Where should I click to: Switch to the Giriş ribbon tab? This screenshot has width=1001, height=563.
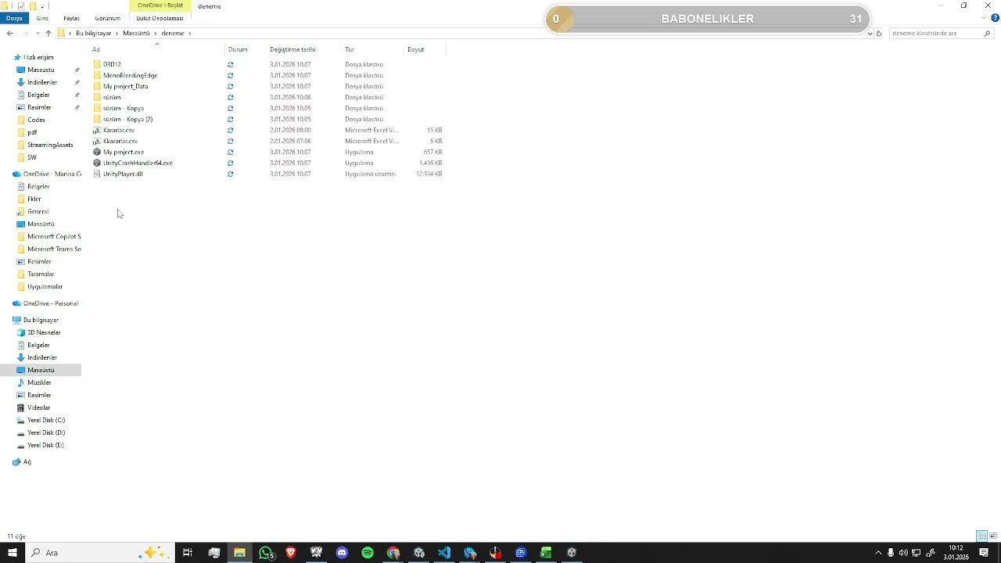click(42, 18)
